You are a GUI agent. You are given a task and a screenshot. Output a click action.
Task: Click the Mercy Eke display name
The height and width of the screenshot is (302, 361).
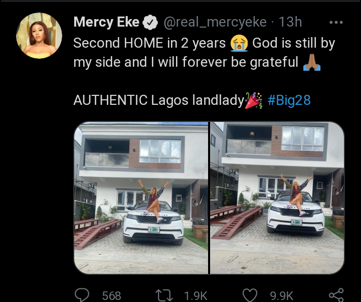click(106, 22)
